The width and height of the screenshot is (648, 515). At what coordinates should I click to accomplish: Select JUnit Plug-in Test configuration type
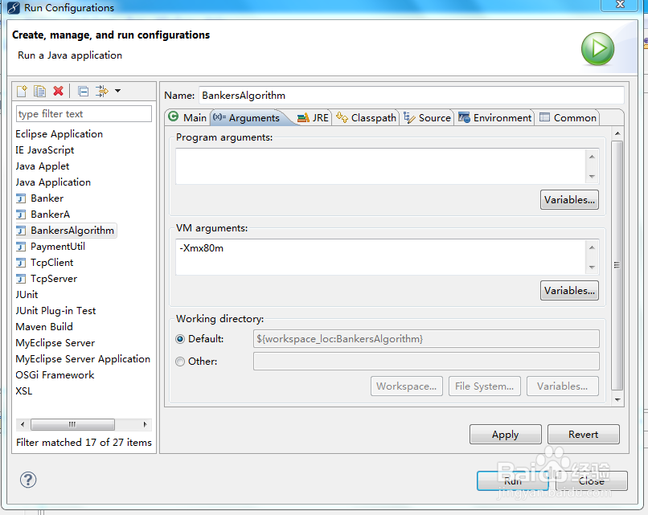55,311
